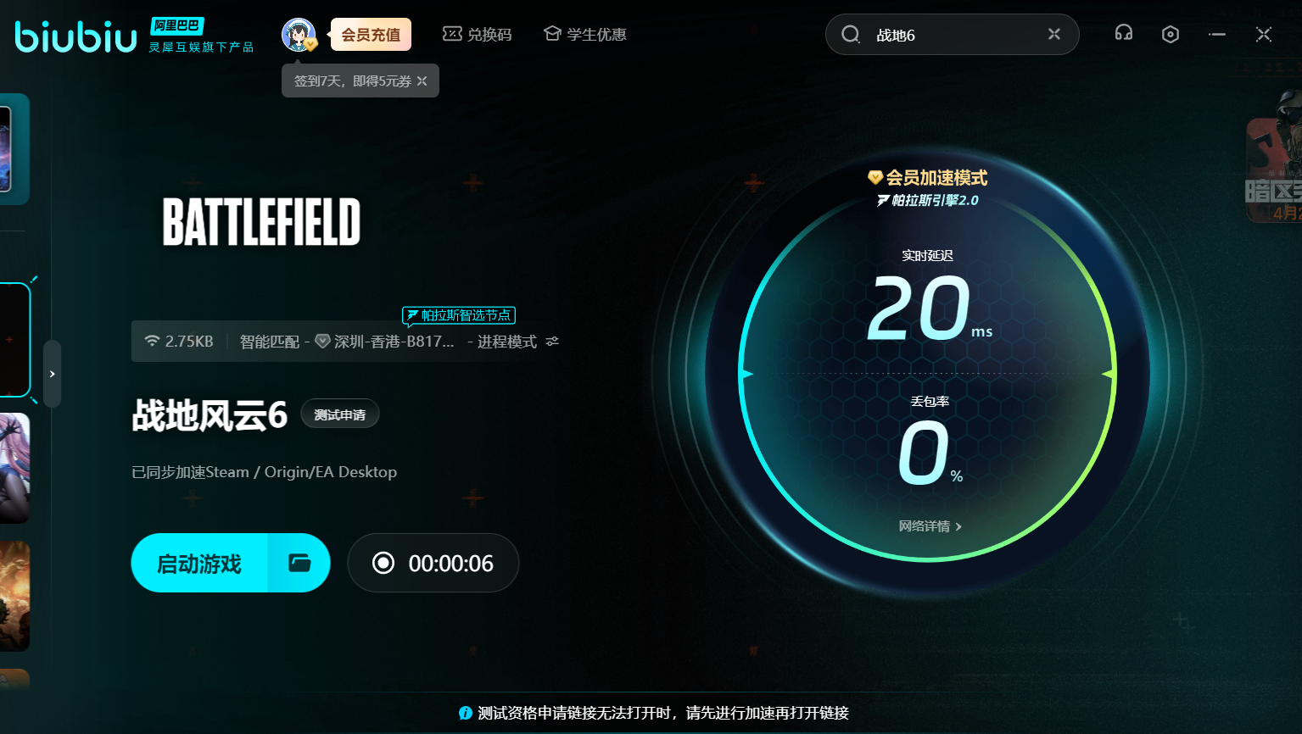Click the BATTLEFIELD game logo

pos(261,222)
